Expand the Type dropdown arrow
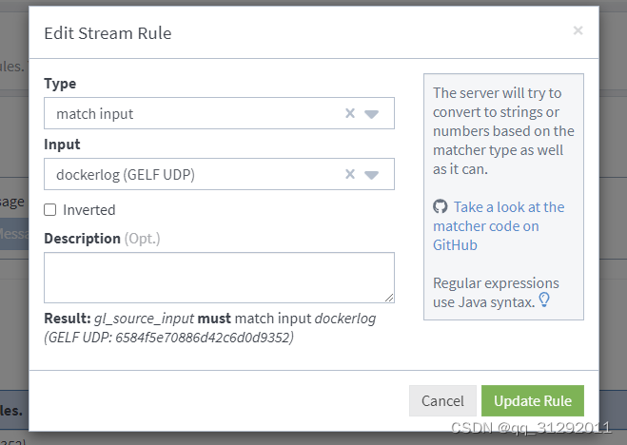 tap(372, 114)
